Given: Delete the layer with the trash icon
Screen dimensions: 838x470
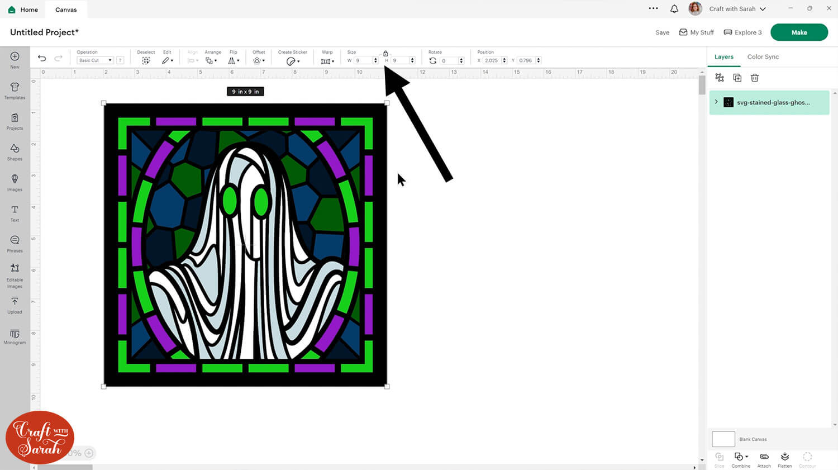Looking at the screenshot, I should click(x=755, y=78).
